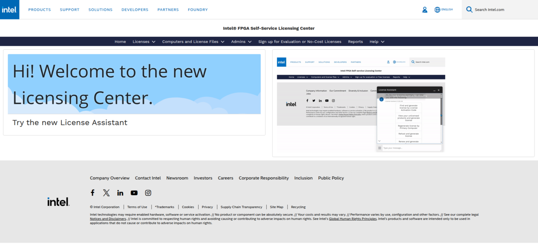The height and width of the screenshot is (244, 538).
Task: Open Corporate Responsibility footer link
Action: coord(264,178)
